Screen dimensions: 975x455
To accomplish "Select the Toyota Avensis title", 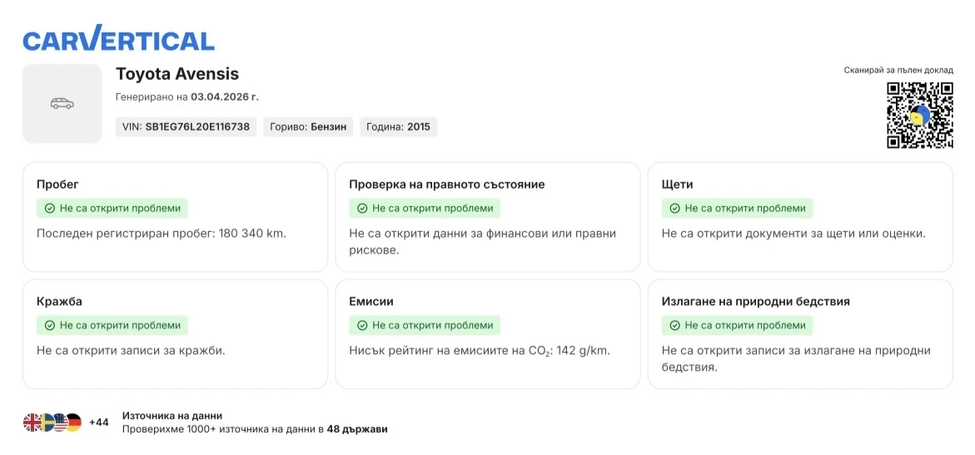I will 177,74.
